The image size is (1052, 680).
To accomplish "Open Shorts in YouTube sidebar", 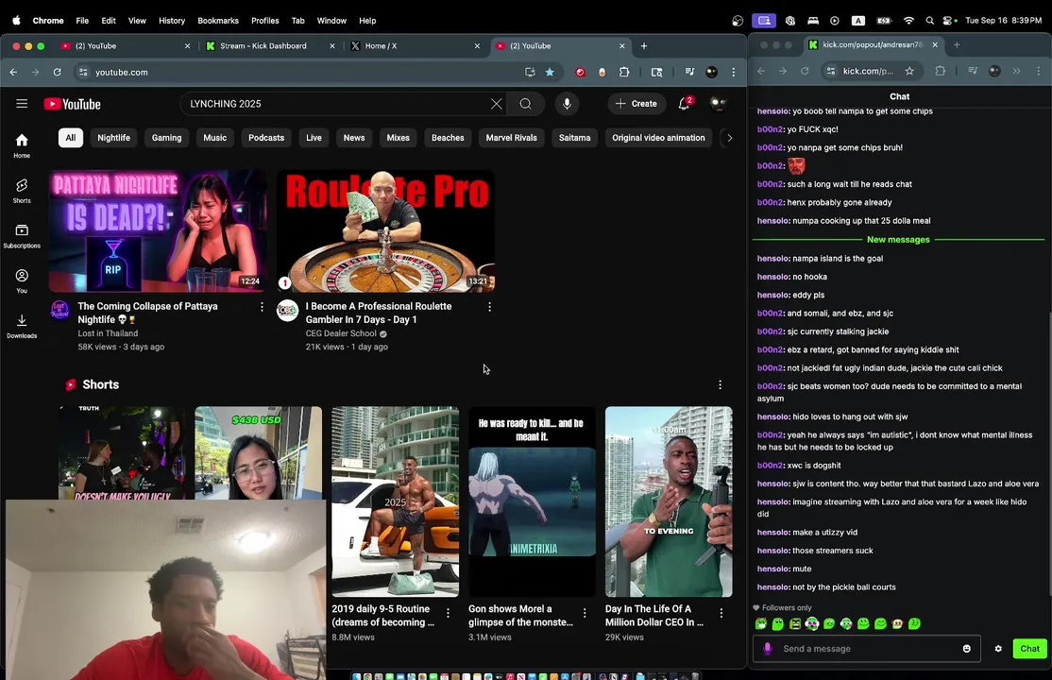I will pyautogui.click(x=22, y=191).
